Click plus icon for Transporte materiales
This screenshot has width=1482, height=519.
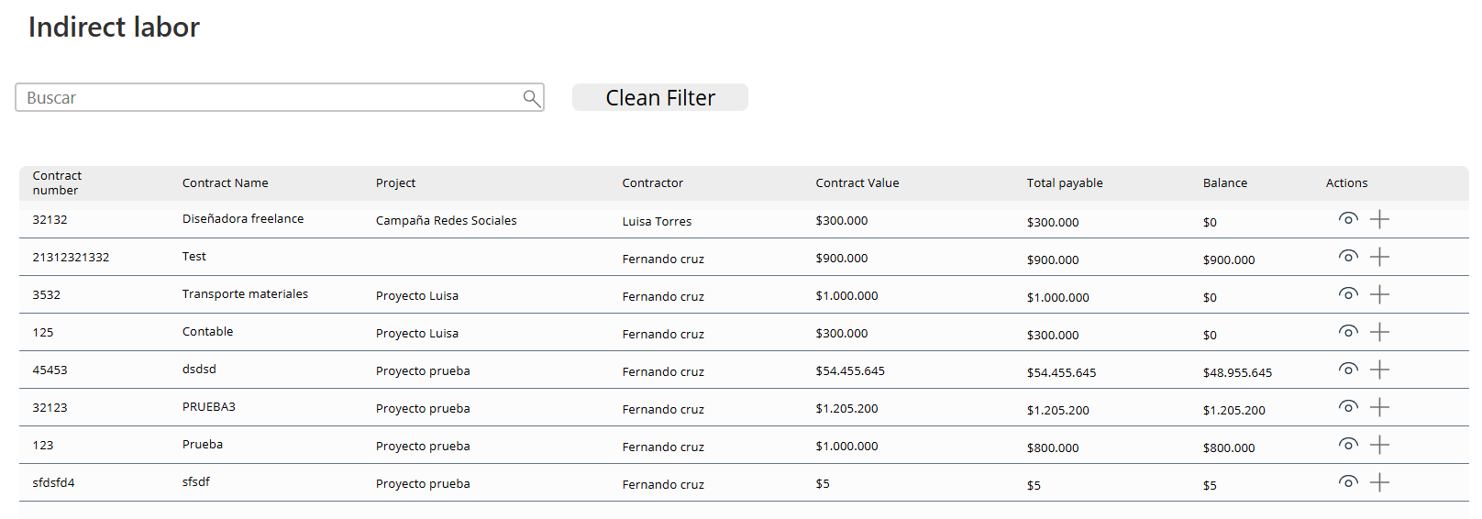1379,294
